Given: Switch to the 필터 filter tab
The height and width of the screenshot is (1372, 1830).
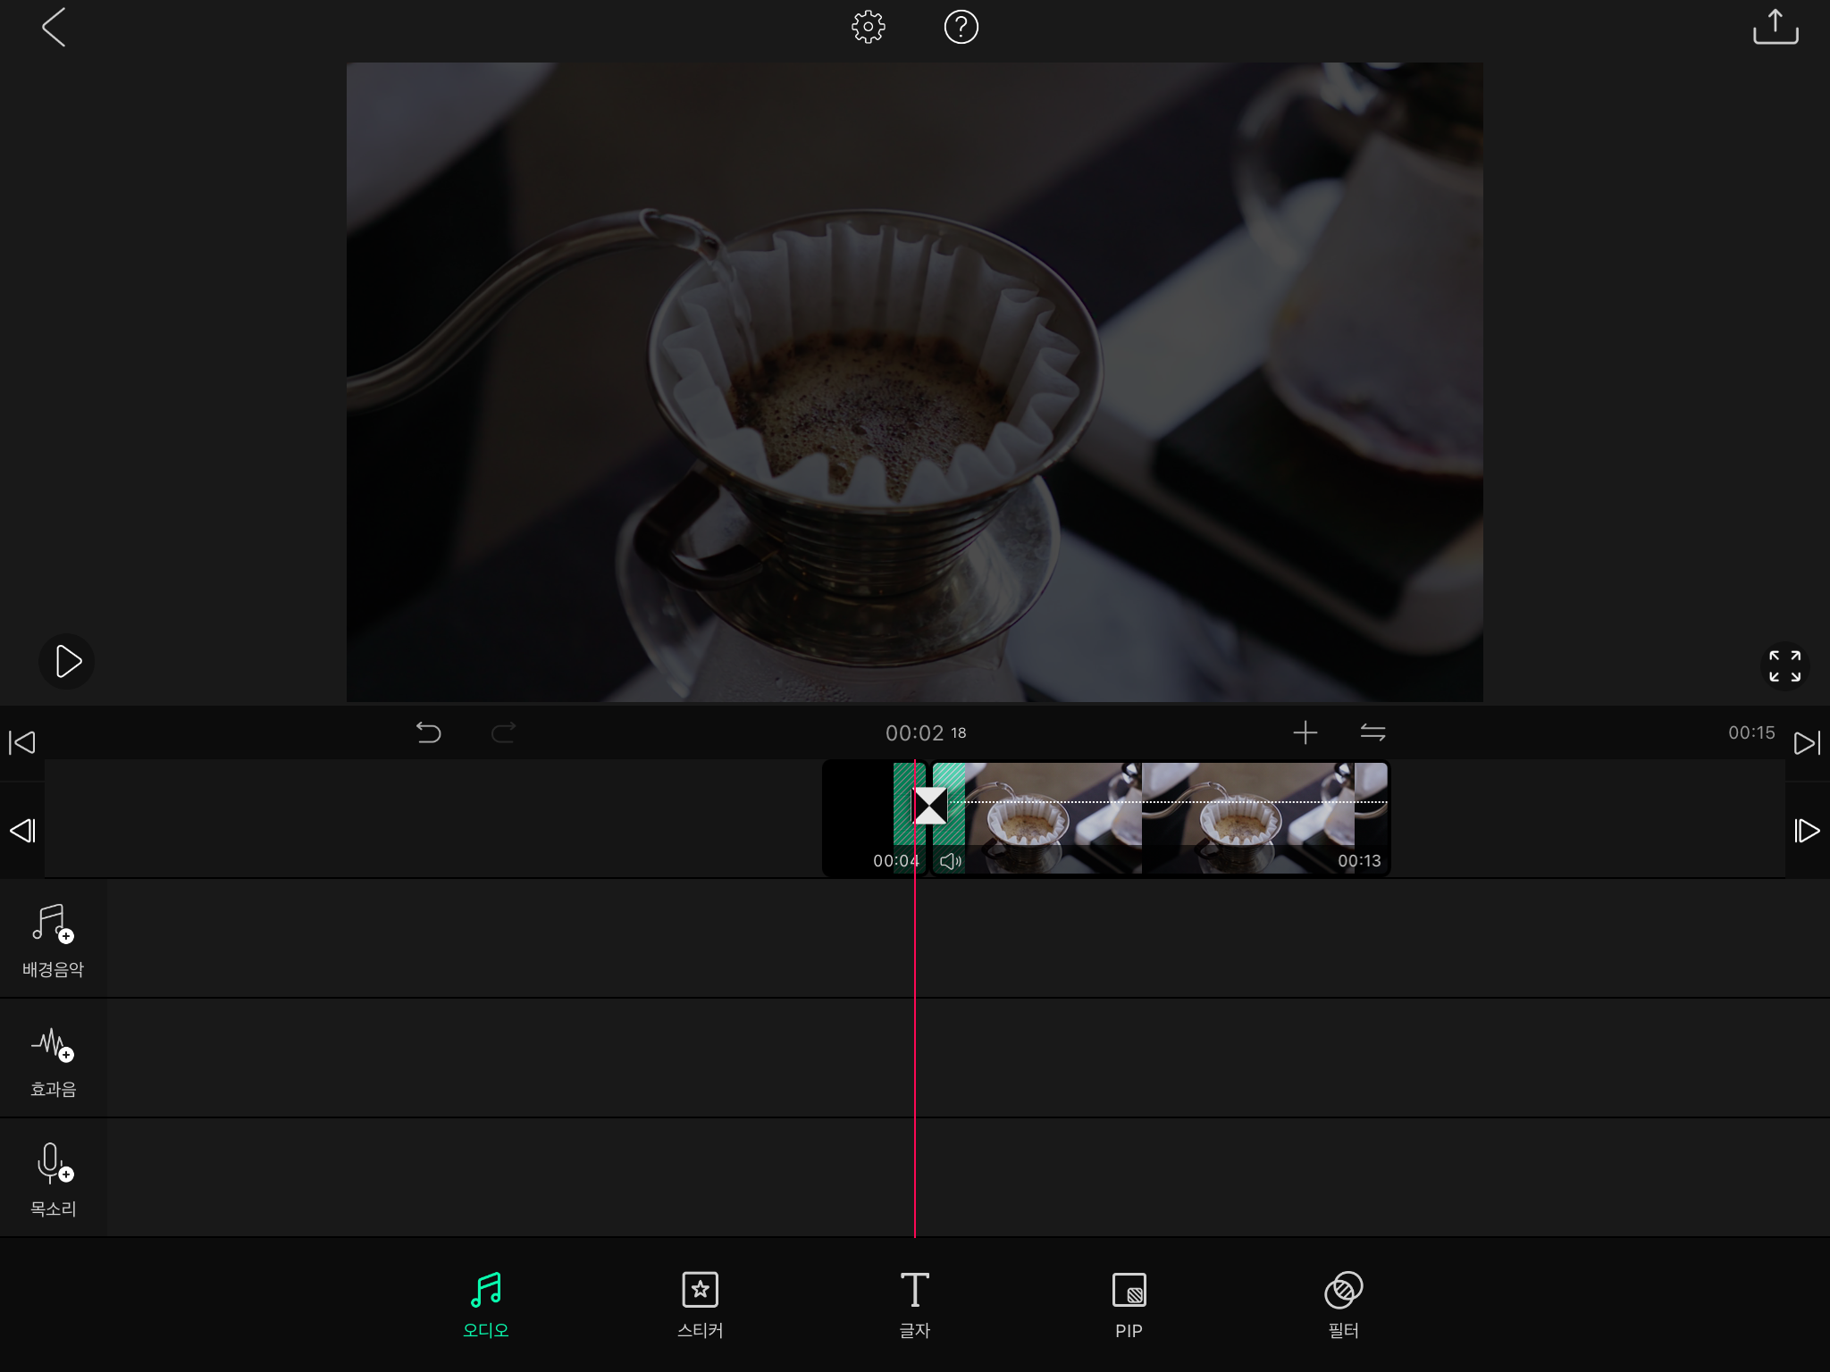Looking at the screenshot, I should [1343, 1304].
